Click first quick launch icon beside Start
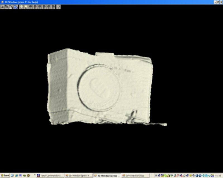The height and width of the screenshot is (178, 223). pos(12,176)
